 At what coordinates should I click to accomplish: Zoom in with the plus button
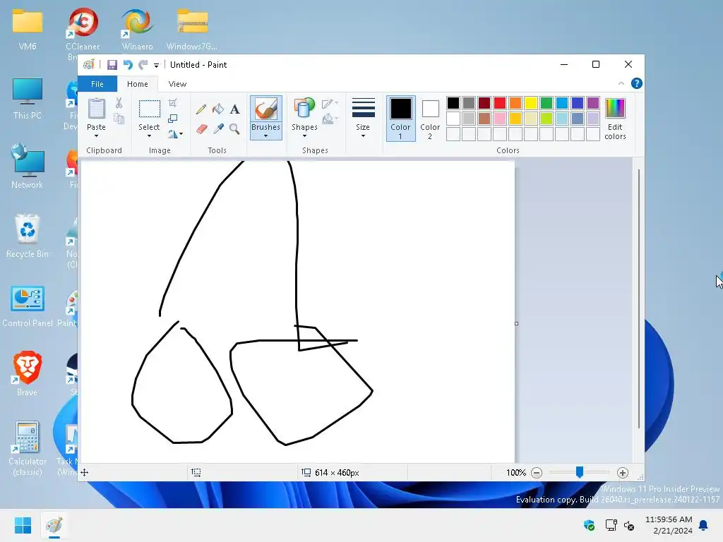(623, 472)
